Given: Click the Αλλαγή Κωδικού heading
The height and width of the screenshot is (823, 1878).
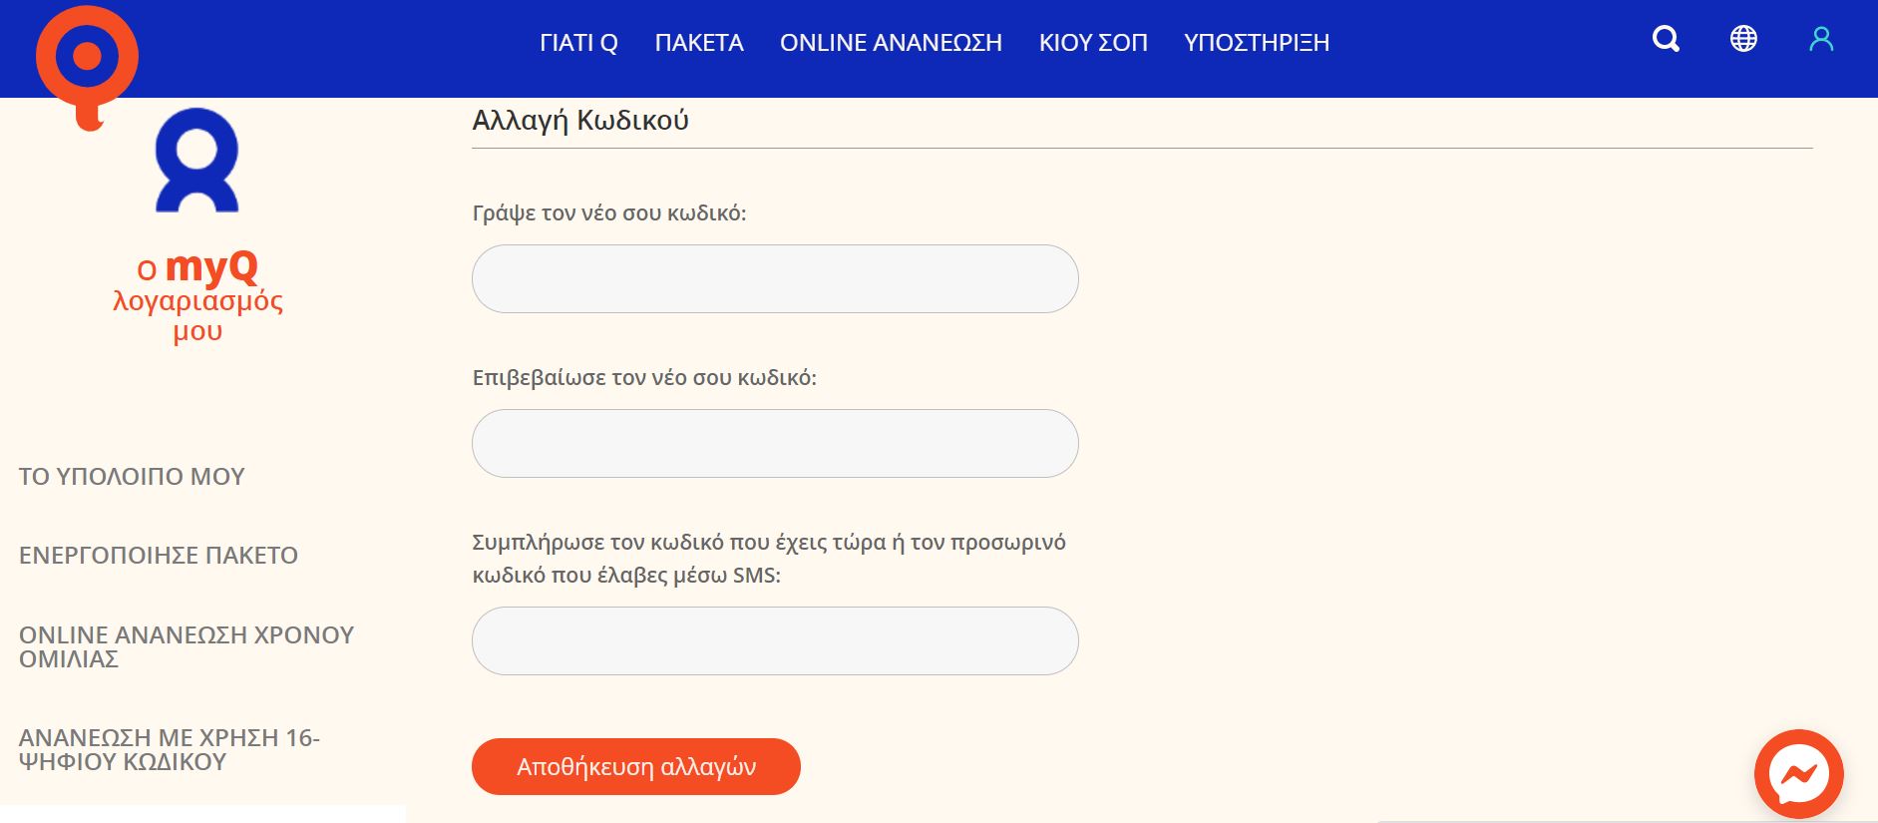Looking at the screenshot, I should coord(580,120).
